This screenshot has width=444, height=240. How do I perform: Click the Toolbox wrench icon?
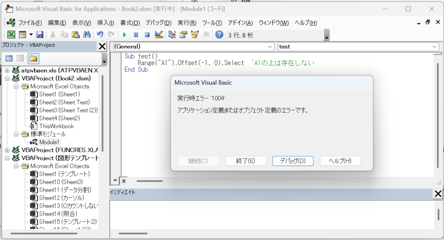point(206,35)
